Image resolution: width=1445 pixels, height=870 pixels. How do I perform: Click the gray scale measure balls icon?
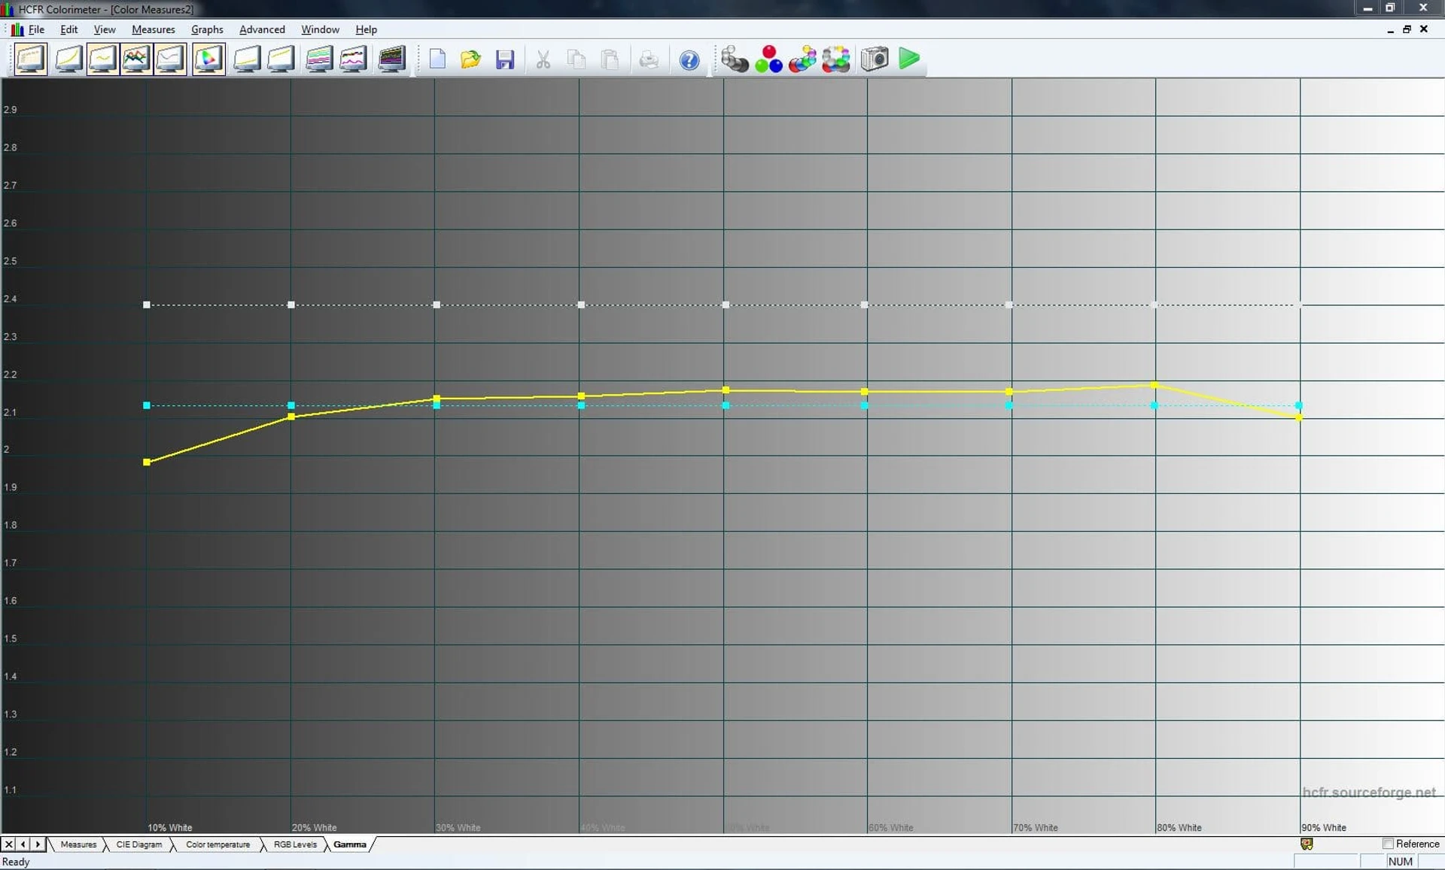(x=734, y=59)
